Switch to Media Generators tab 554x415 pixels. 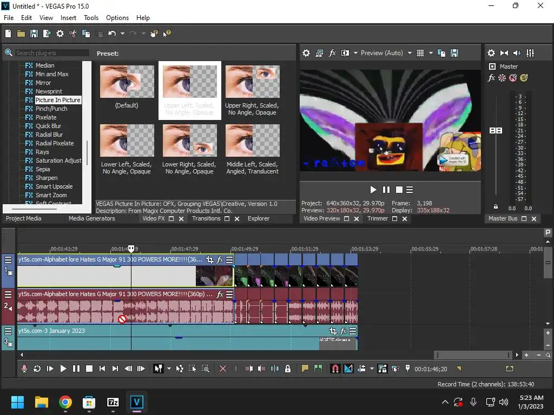92,218
